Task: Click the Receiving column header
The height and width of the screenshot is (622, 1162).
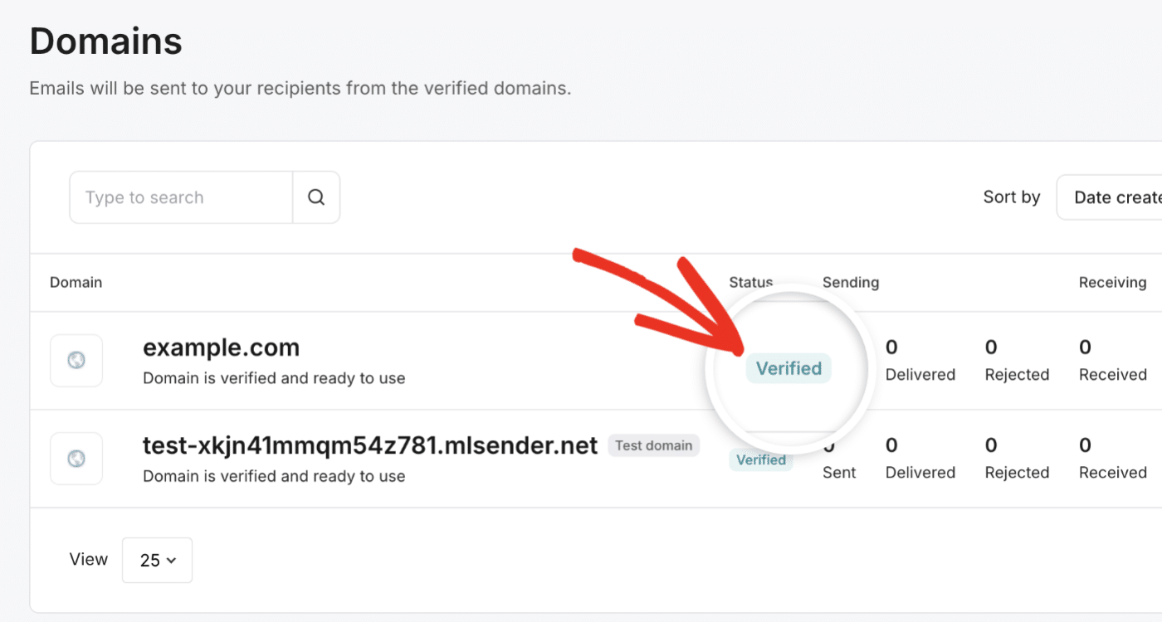Action: [1113, 282]
